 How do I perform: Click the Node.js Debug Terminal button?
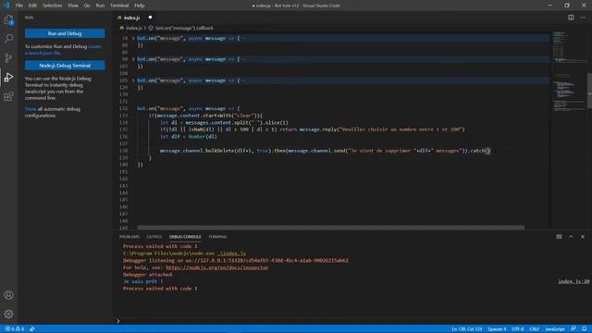coord(65,66)
